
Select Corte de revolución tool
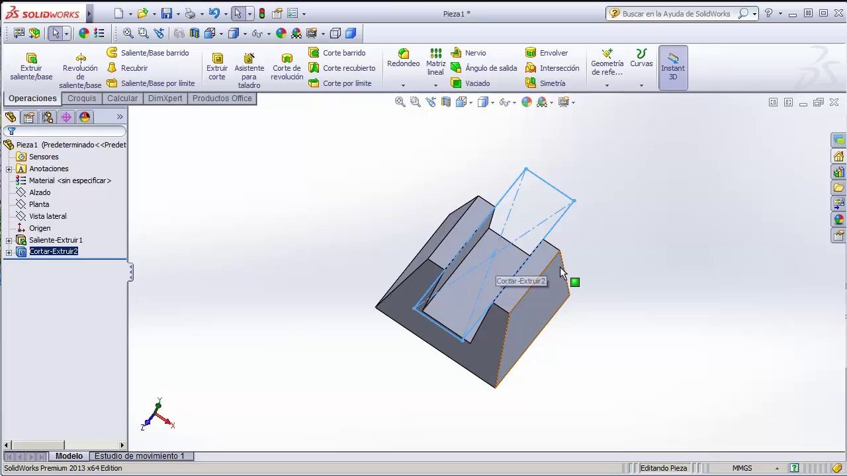click(287, 67)
